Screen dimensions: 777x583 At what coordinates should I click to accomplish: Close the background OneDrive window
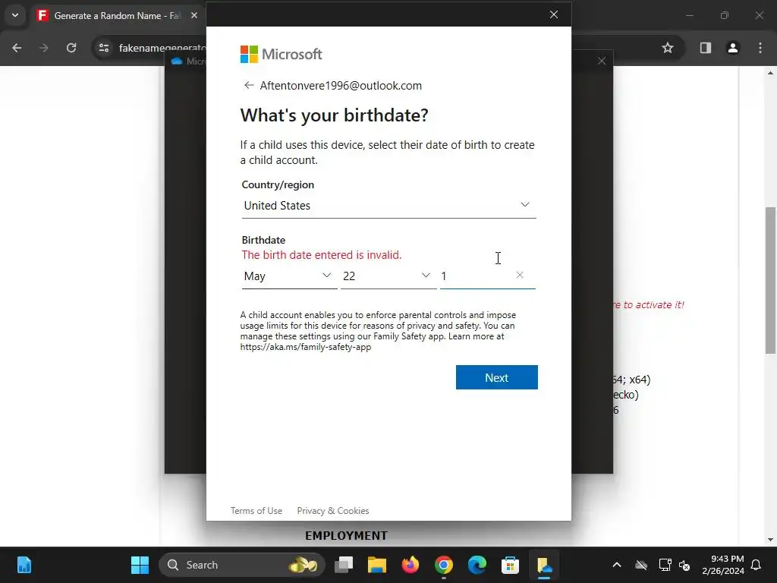pos(602,61)
